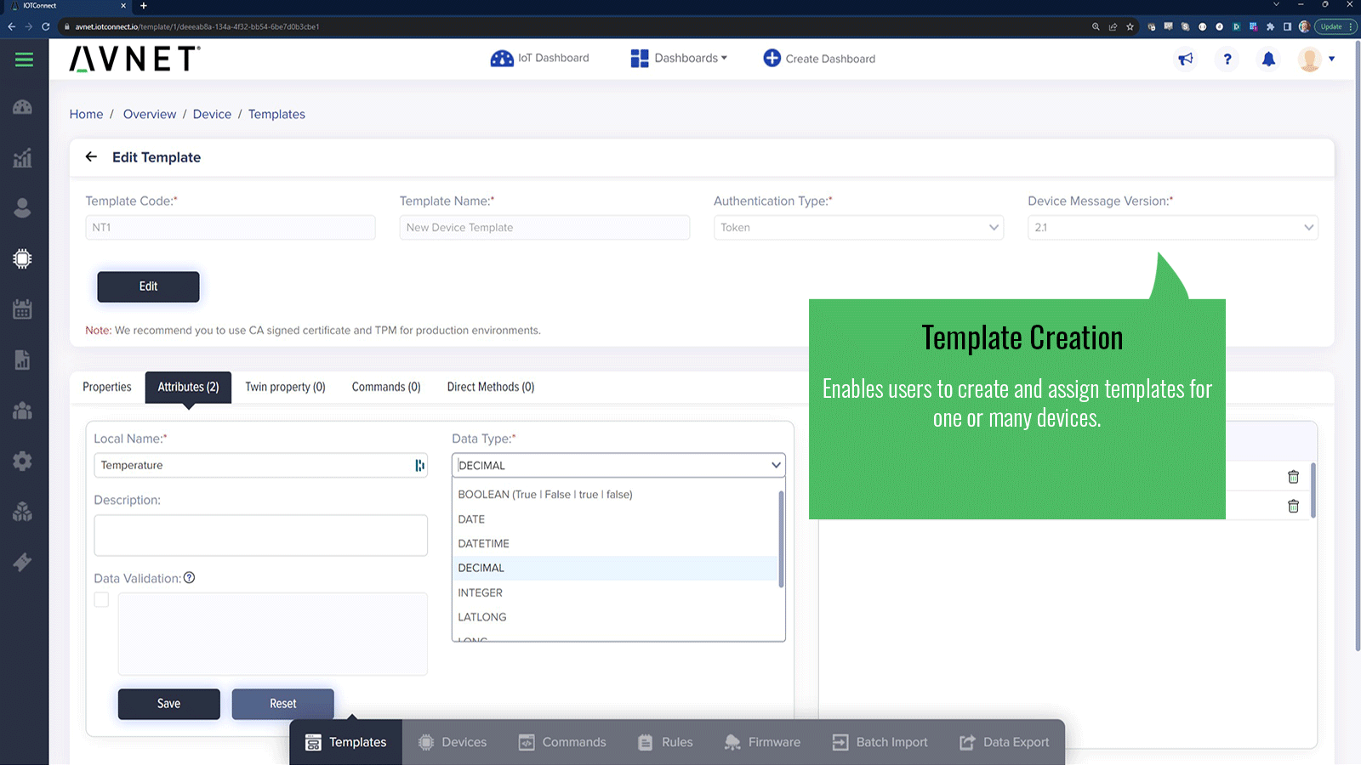Open the analytics chart icon in sidebar

click(21, 157)
